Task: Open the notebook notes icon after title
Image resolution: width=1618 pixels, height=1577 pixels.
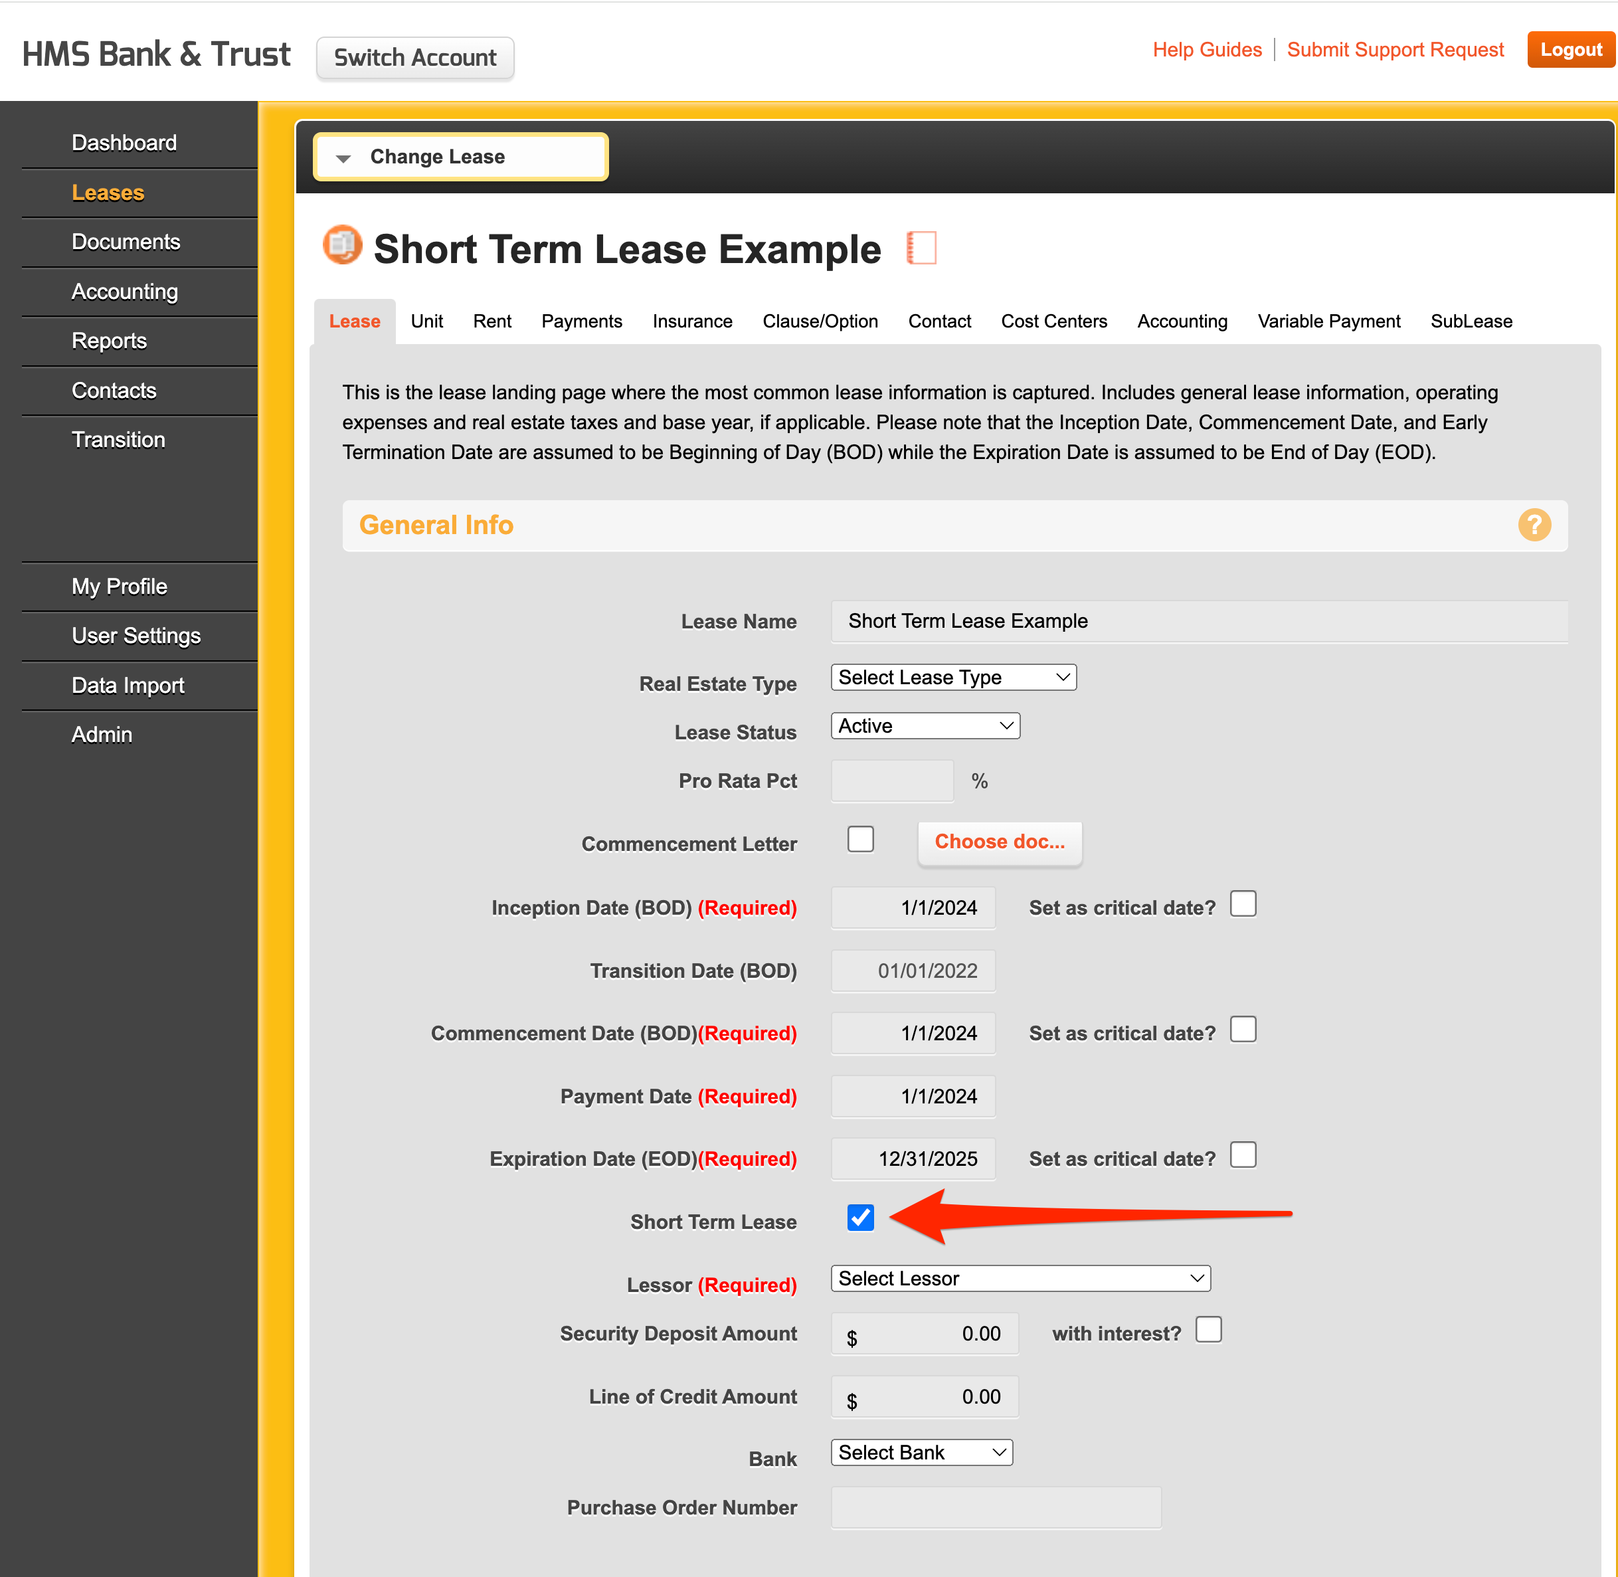Action: 921,248
